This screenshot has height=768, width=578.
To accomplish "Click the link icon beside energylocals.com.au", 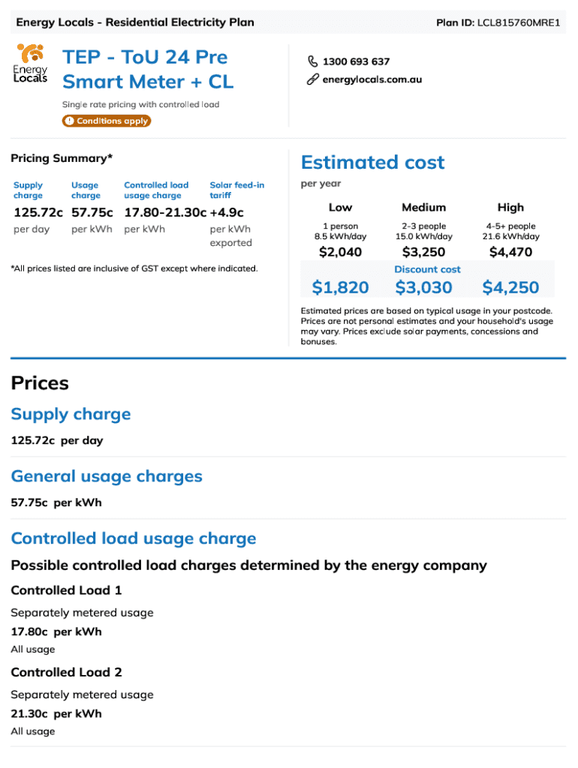I will point(312,79).
